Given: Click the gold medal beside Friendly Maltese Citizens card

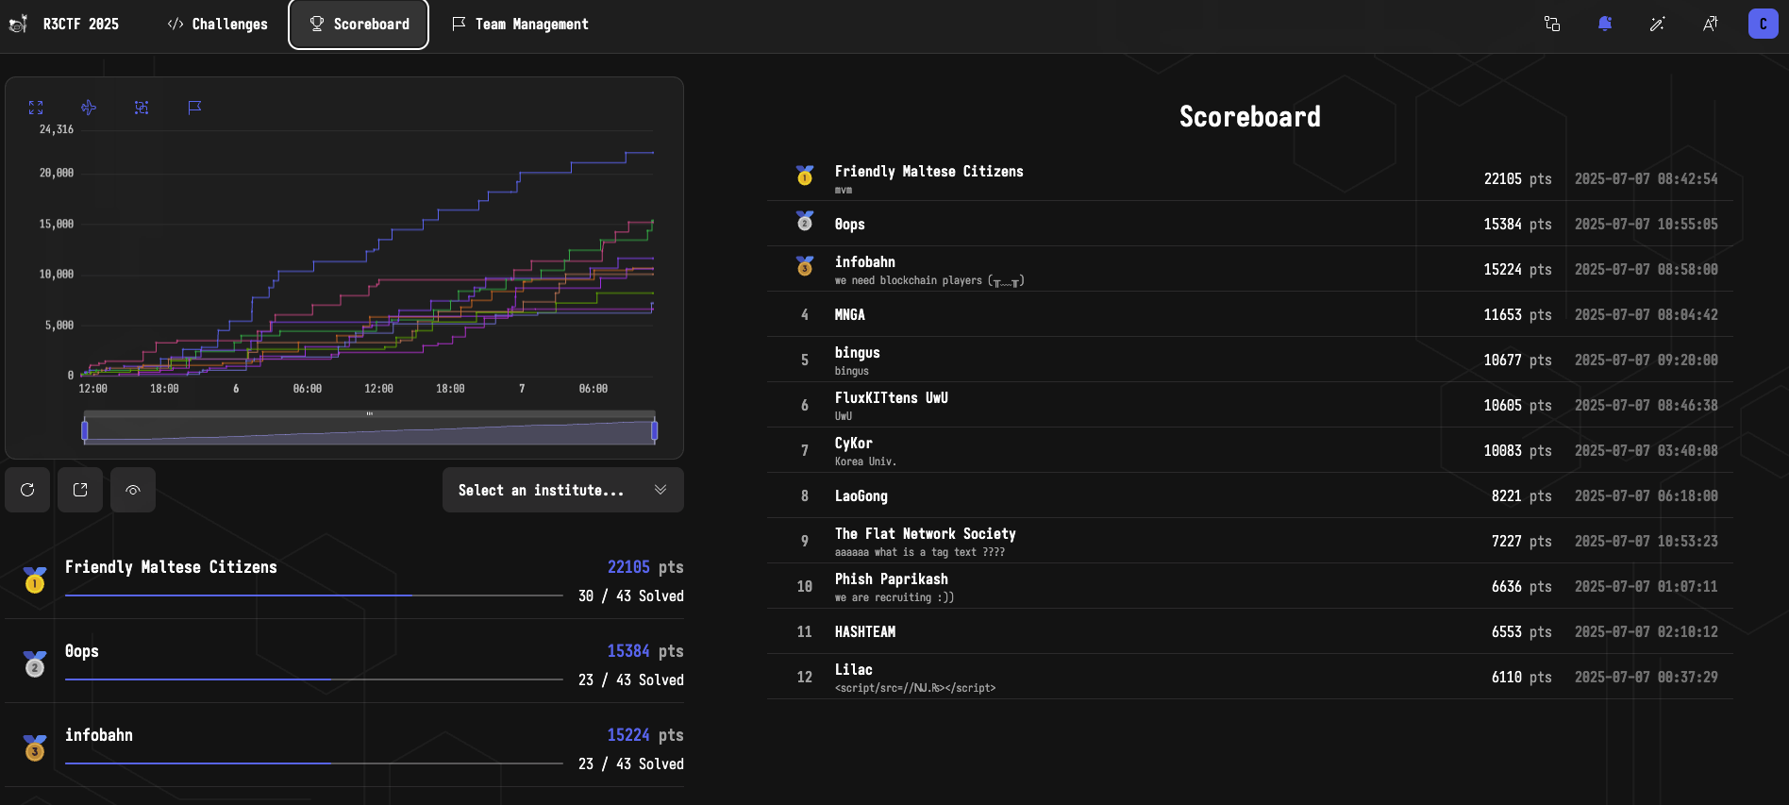Looking at the screenshot, I should 35,579.
